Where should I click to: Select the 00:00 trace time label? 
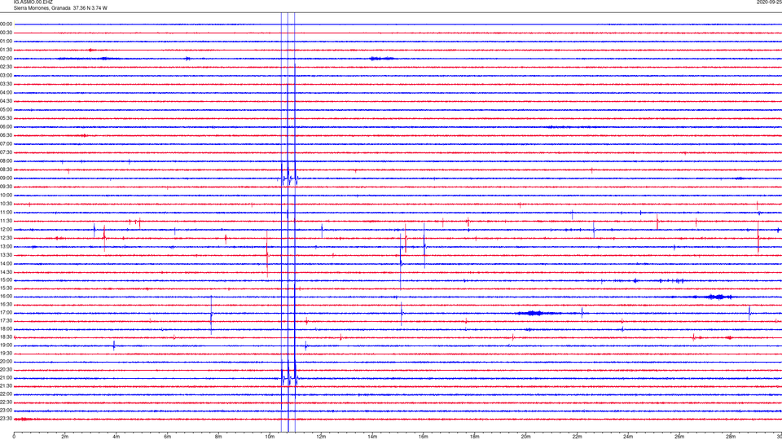pyautogui.click(x=7, y=24)
